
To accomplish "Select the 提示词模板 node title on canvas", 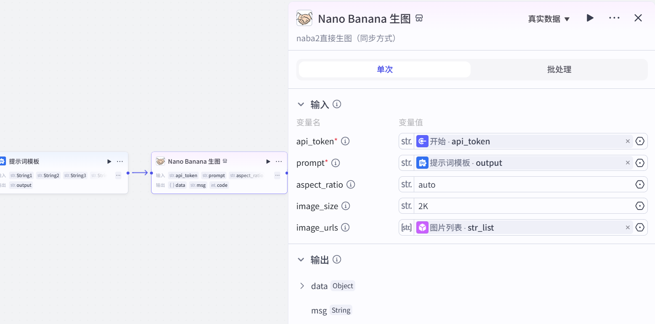I will (24, 162).
